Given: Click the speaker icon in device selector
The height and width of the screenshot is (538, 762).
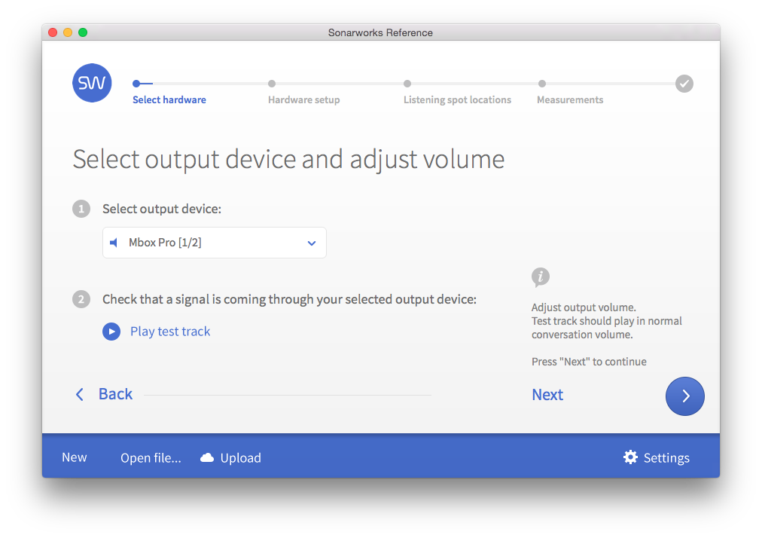Looking at the screenshot, I should 114,243.
